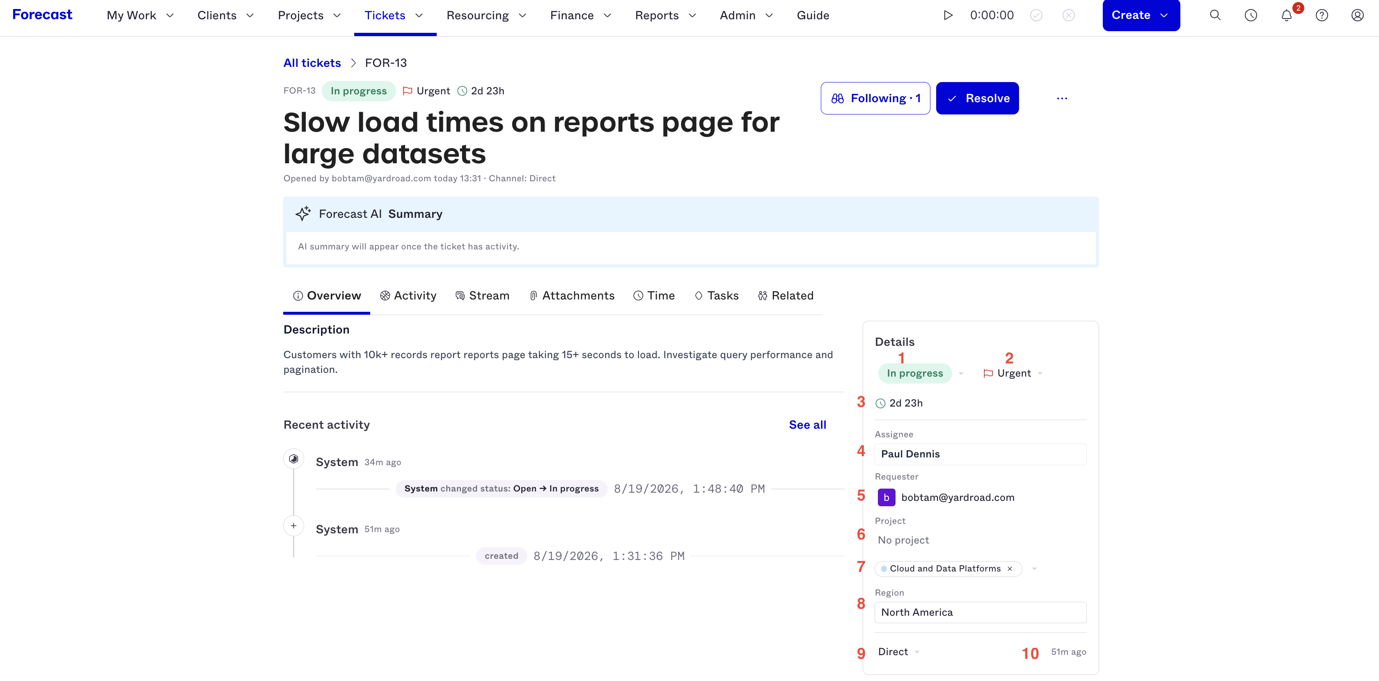This screenshot has width=1379, height=681.
Task: Click the 51m ago timestamp in Details
Action: [1068, 651]
